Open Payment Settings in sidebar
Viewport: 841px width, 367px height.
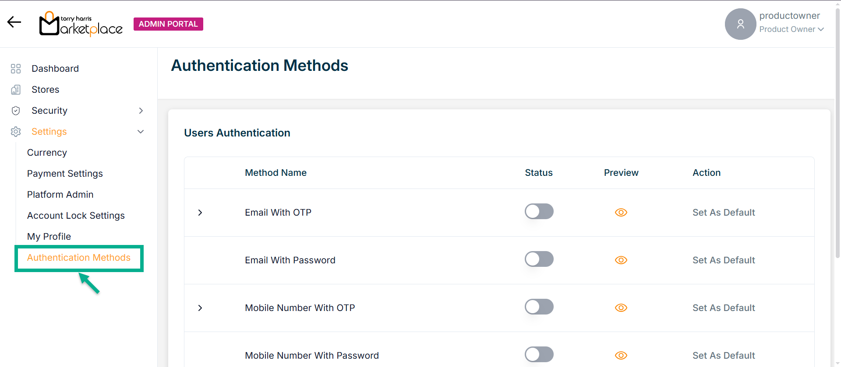(65, 174)
